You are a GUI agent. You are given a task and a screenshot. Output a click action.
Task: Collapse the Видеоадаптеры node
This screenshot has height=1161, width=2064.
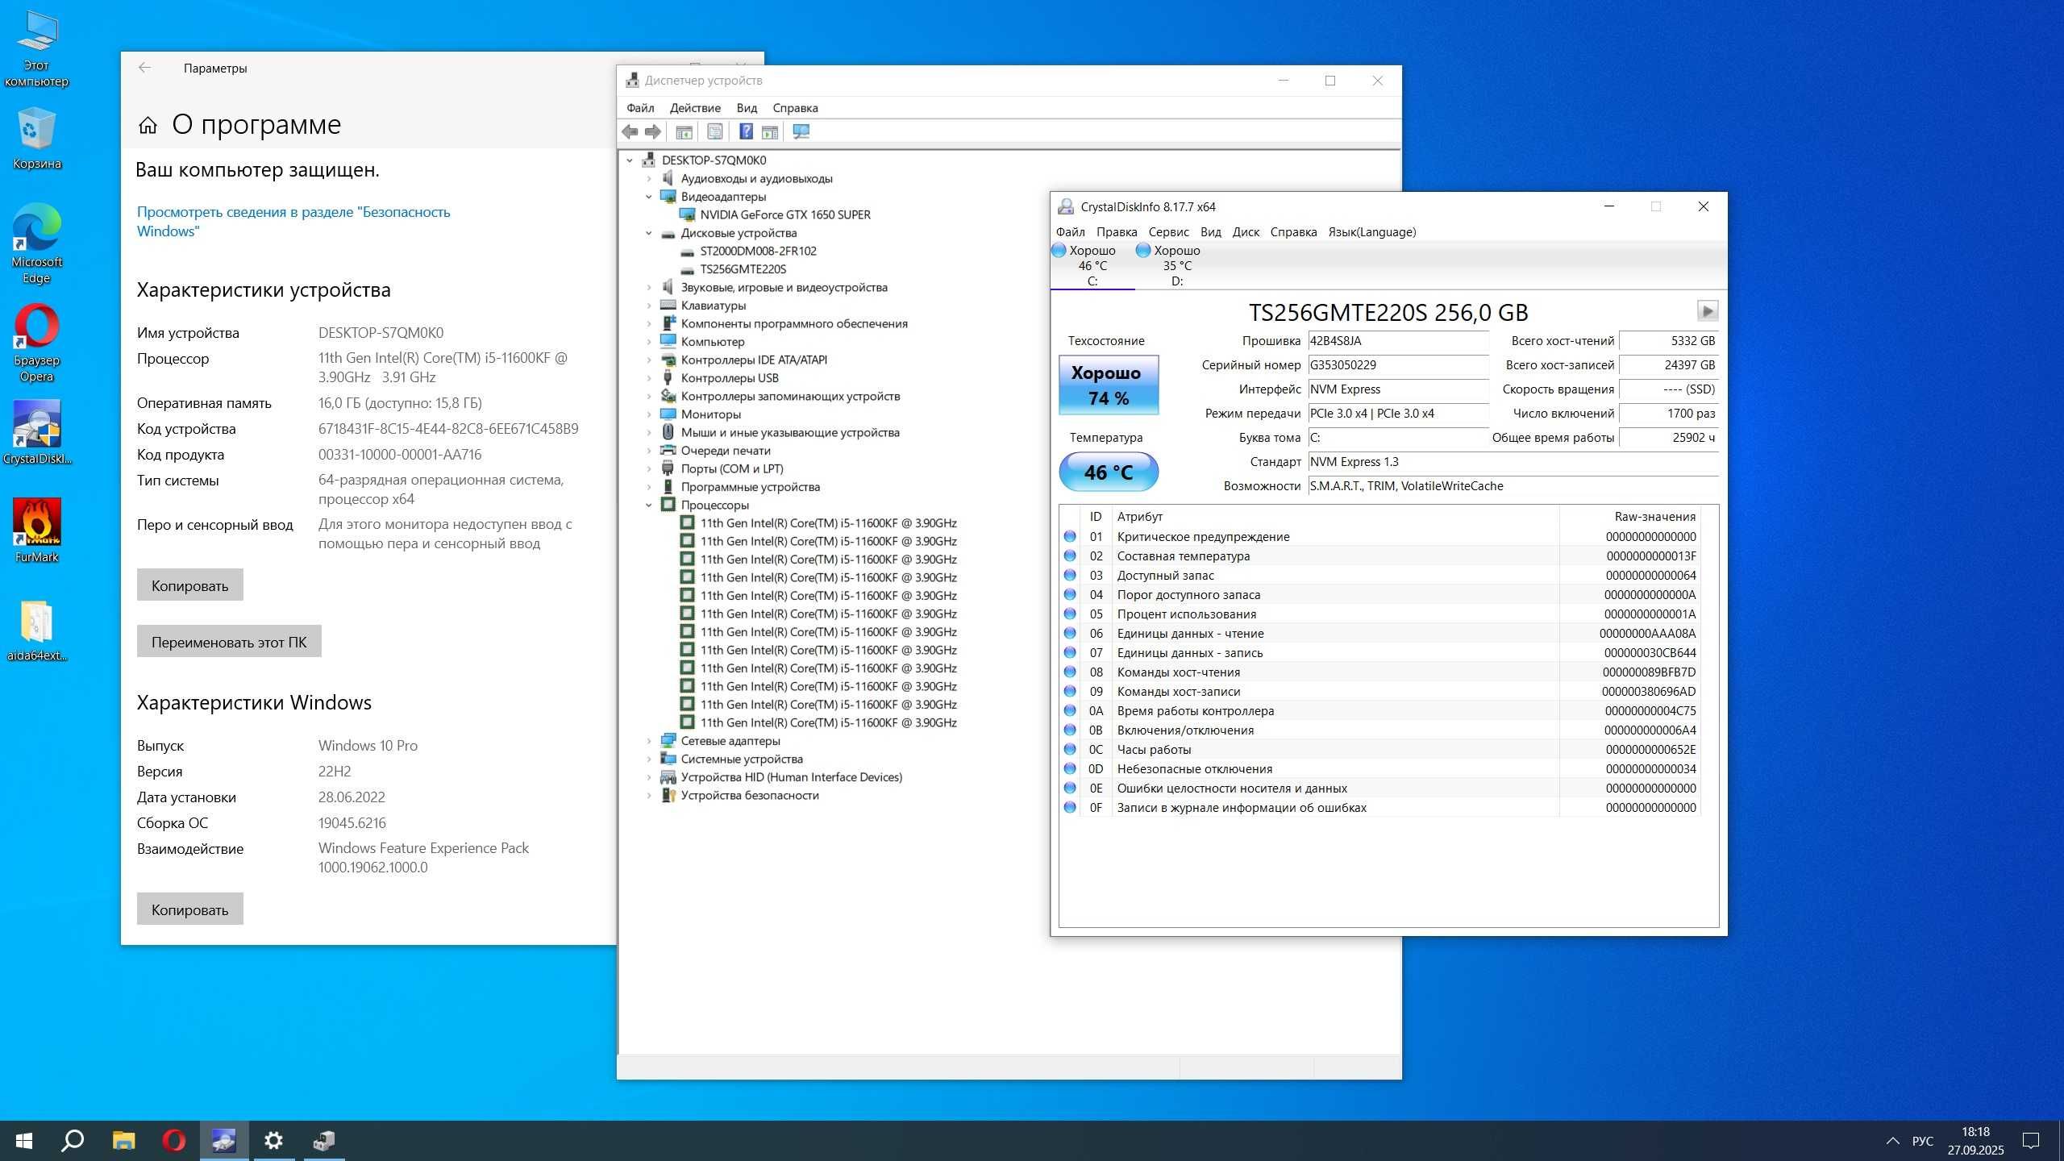648,197
